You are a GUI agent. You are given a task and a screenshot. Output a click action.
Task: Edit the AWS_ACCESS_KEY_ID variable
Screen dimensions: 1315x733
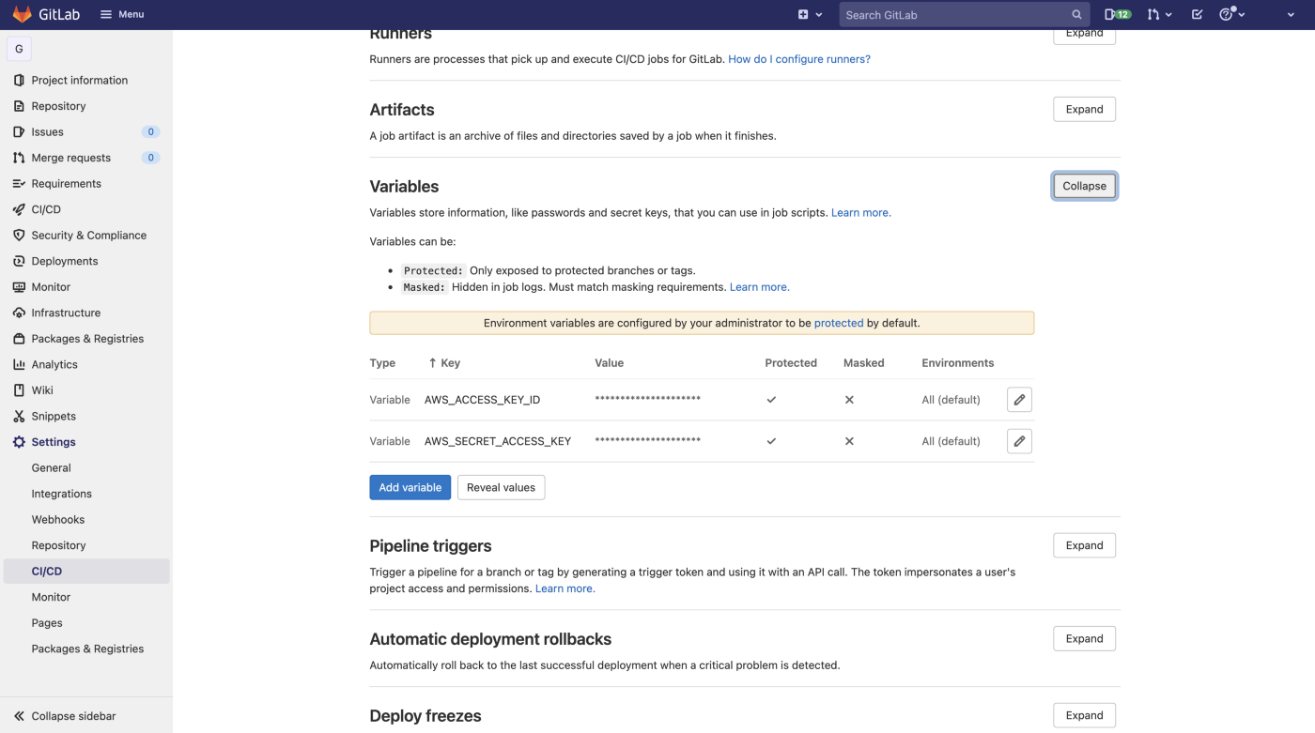coord(1019,400)
